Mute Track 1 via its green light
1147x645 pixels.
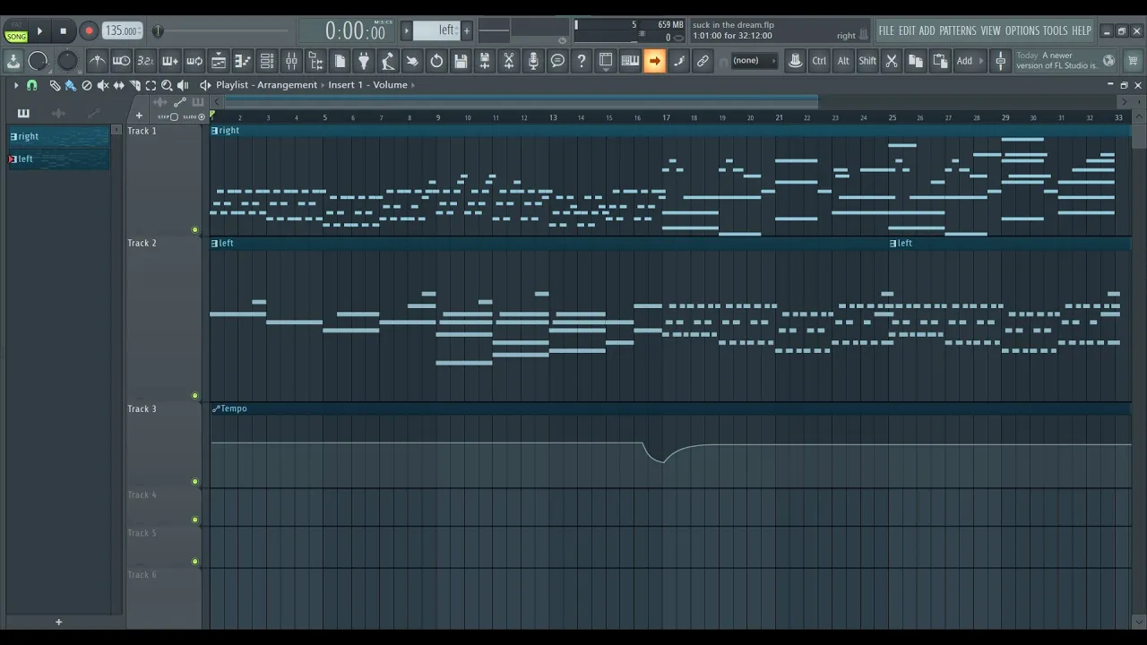pyautogui.click(x=195, y=230)
